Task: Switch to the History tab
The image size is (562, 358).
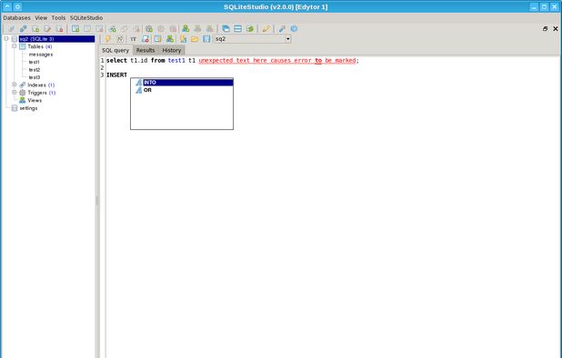Action: pos(172,51)
